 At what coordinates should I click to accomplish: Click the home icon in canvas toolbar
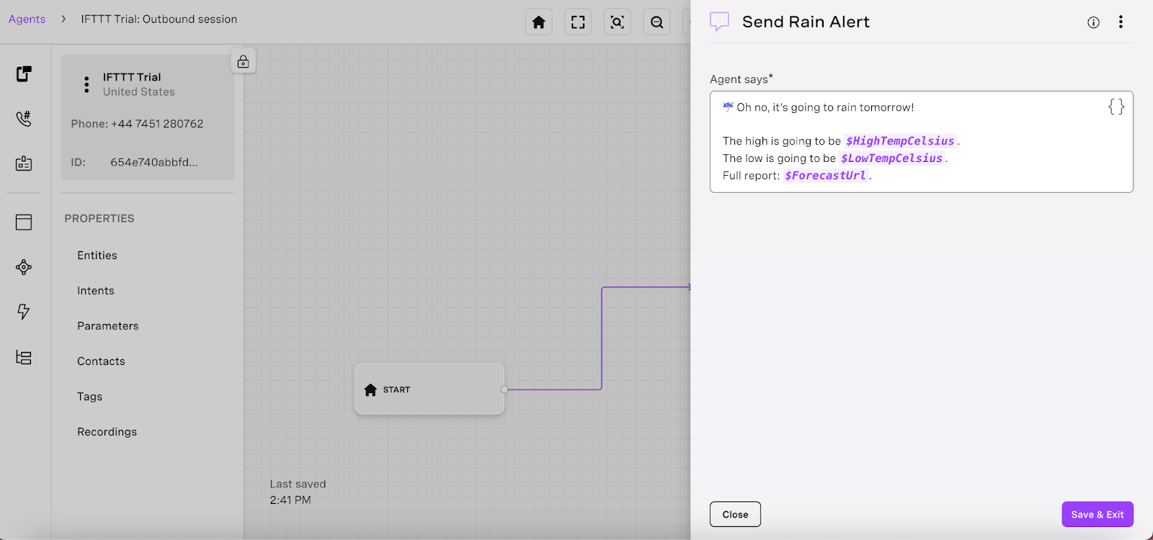click(x=538, y=22)
